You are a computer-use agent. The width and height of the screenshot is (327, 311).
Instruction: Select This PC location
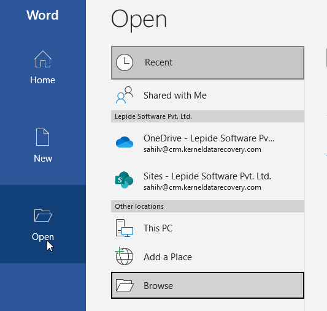pyautogui.click(x=207, y=228)
